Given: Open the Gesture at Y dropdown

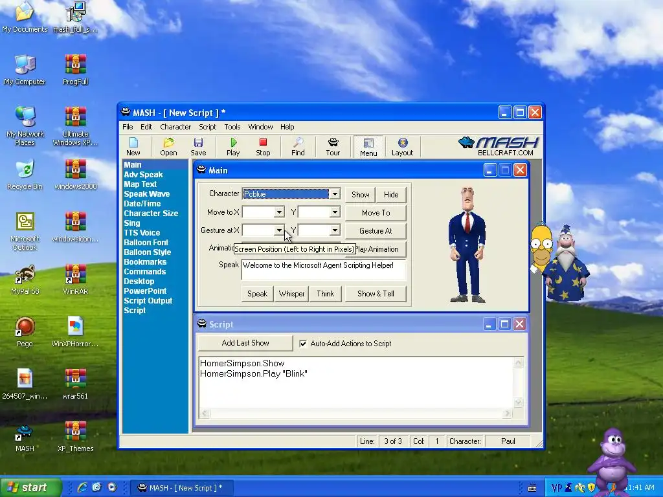Looking at the screenshot, I should click(x=335, y=230).
